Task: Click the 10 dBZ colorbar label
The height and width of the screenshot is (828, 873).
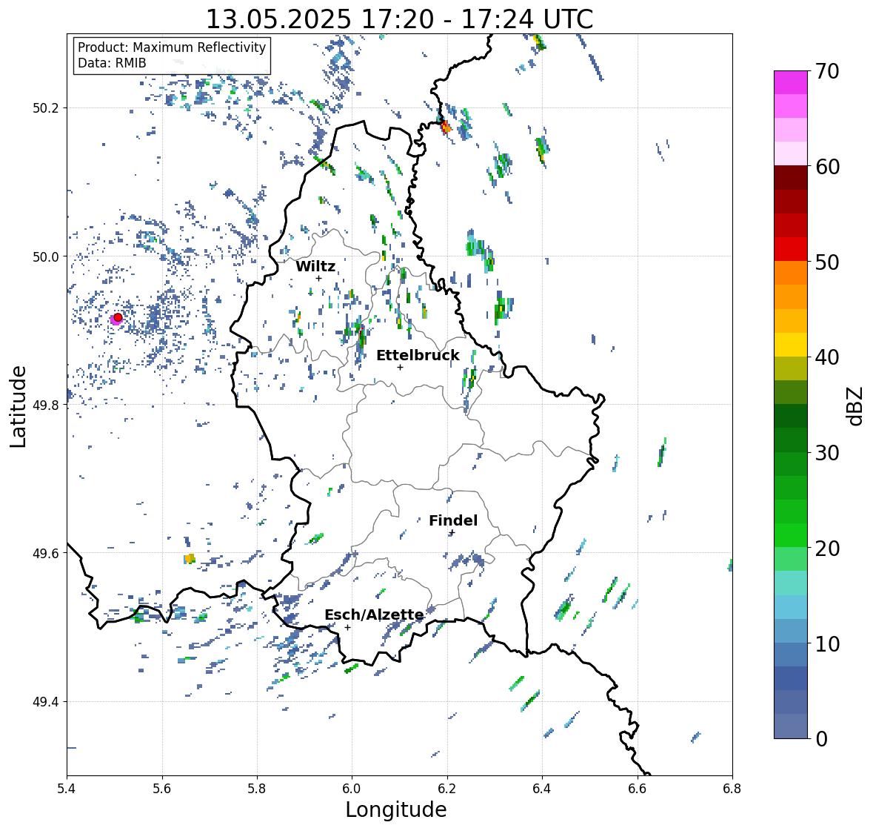Action: 827,643
